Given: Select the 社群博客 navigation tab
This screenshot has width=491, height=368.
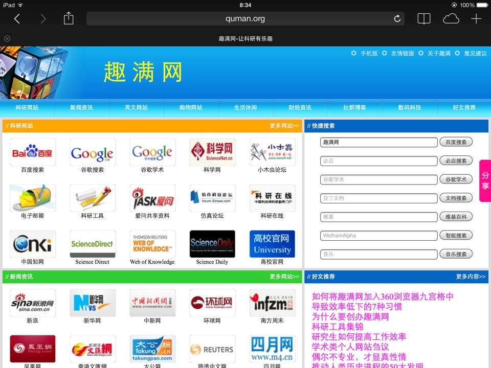Looking at the screenshot, I should [354, 108].
